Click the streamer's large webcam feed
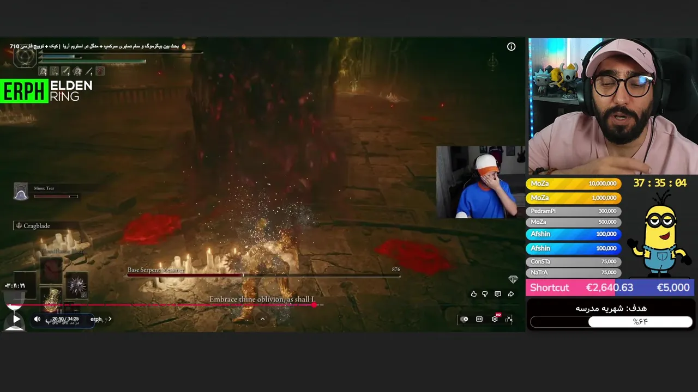The height and width of the screenshot is (392, 698). 612,106
